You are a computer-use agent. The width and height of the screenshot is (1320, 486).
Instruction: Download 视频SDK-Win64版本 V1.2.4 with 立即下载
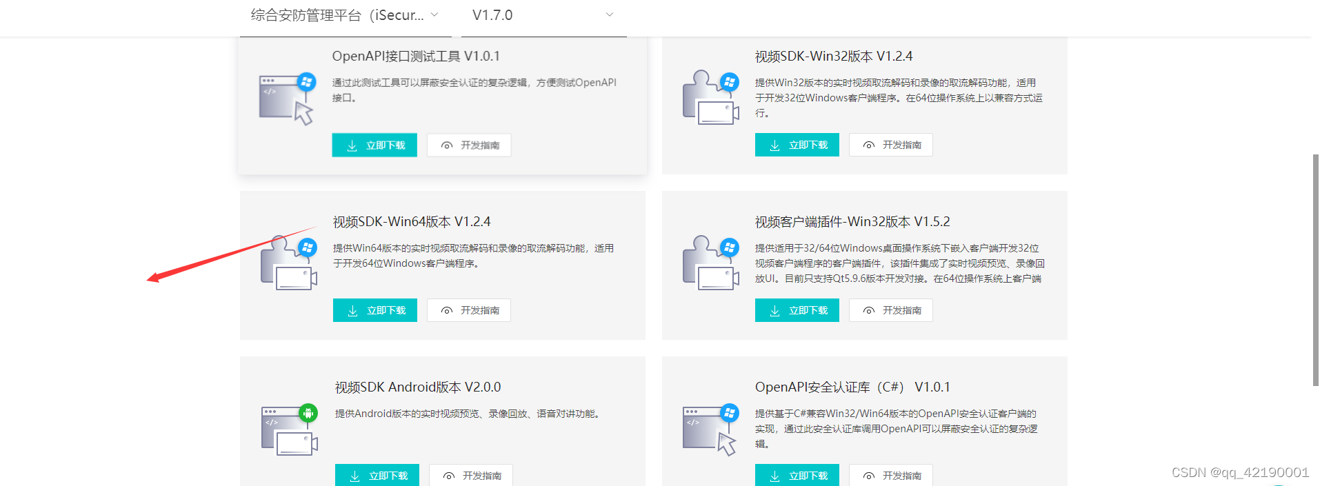(375, 310)
